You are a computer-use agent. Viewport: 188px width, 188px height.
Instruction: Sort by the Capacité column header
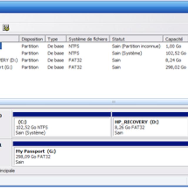[175, 39]
